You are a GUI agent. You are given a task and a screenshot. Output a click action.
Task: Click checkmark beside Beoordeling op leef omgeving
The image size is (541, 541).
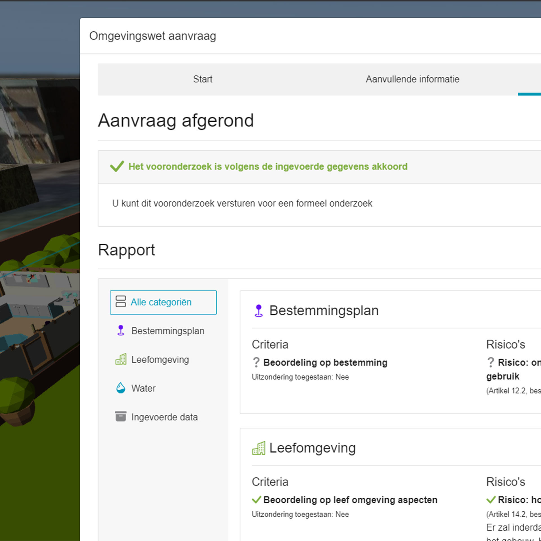[256, 500]
